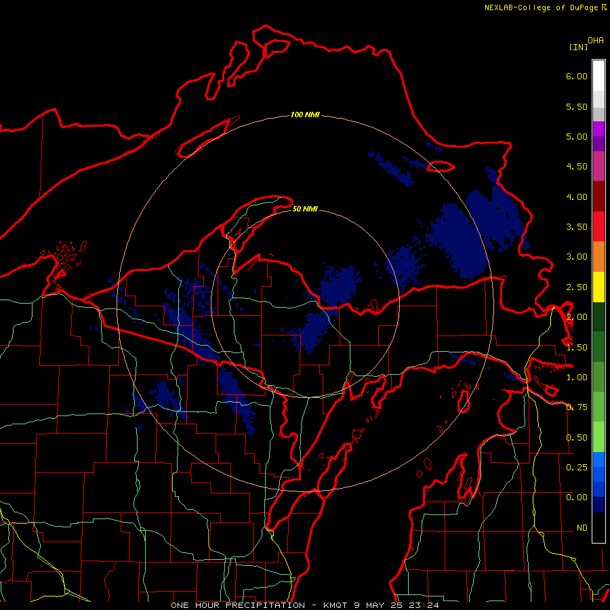Pick the dark red legend color band

click(598, 197)
